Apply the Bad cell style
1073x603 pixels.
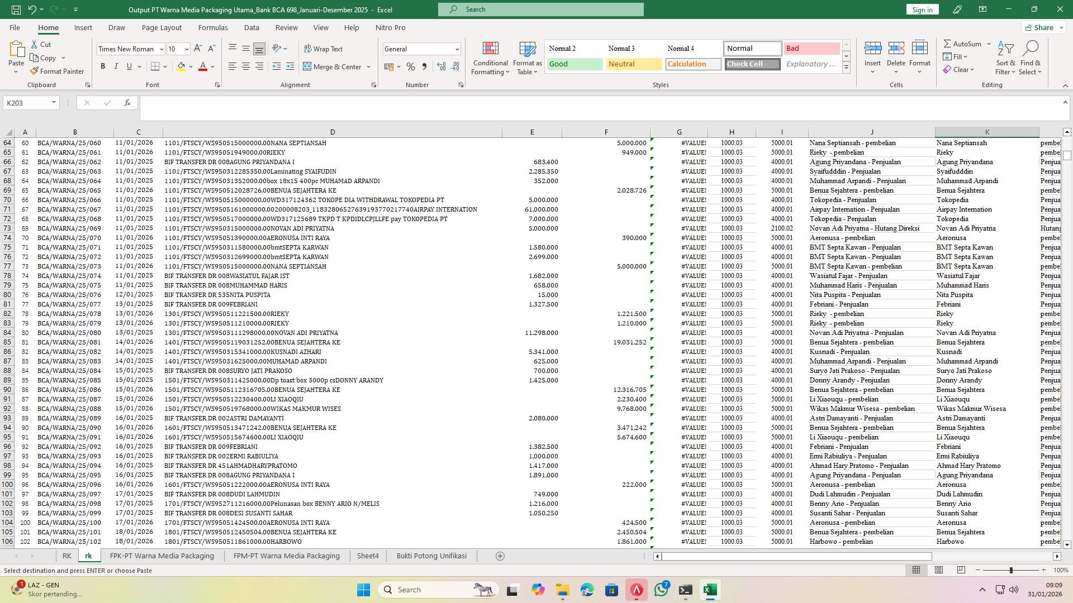[811, 49]
